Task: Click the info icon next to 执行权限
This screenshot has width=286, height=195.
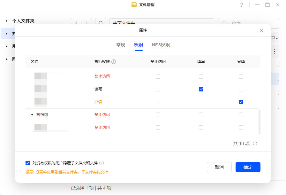Action: click(114, 62)
